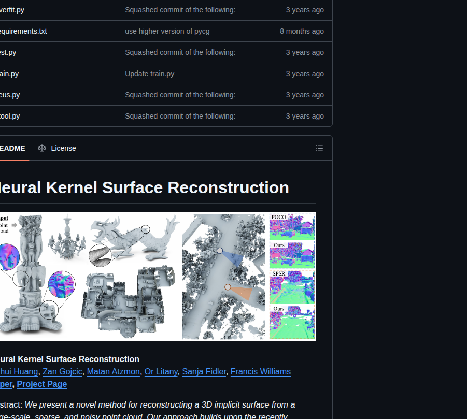Open the teaser figure image in README
The image size is (467, 419).
click(158, 277)
